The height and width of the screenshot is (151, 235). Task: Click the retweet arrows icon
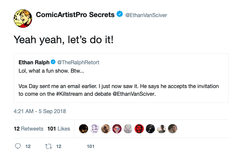coord(48,146)
